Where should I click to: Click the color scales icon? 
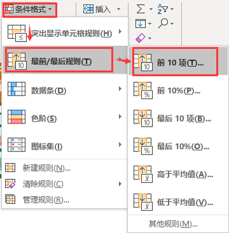pos(17,117)
